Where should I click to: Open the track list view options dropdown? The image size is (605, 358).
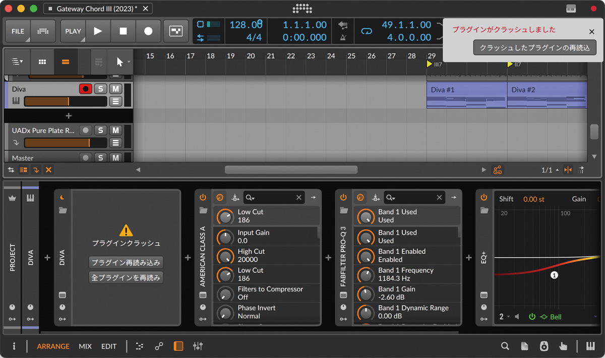pos(18,62)
